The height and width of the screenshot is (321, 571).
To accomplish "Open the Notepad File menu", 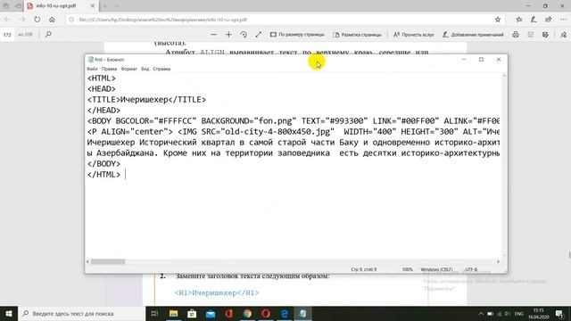I will (92, 69).
